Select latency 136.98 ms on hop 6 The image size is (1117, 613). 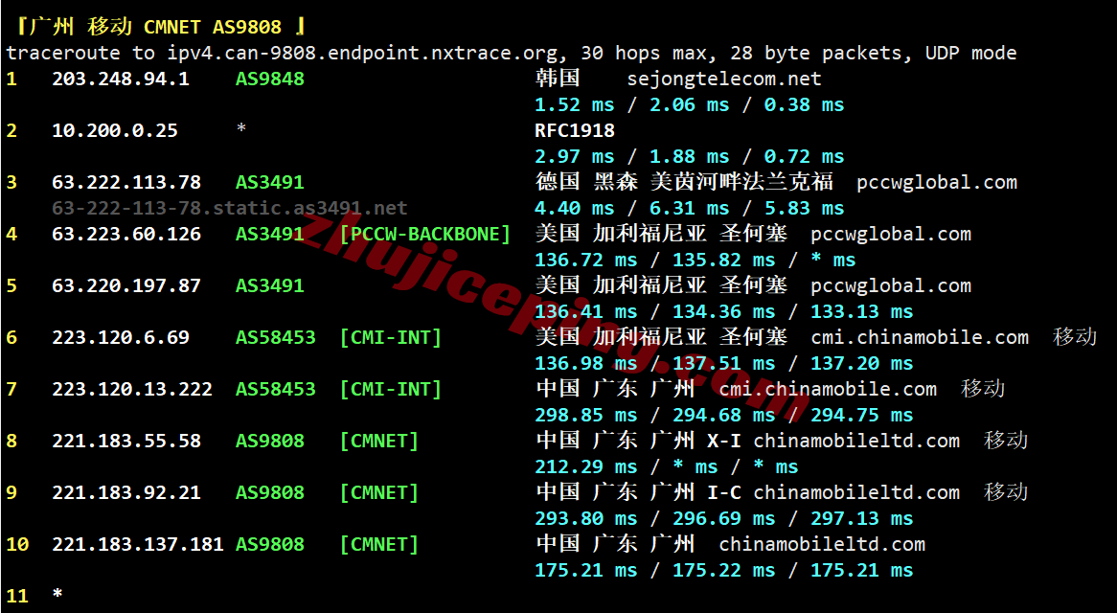coord(585,364)
